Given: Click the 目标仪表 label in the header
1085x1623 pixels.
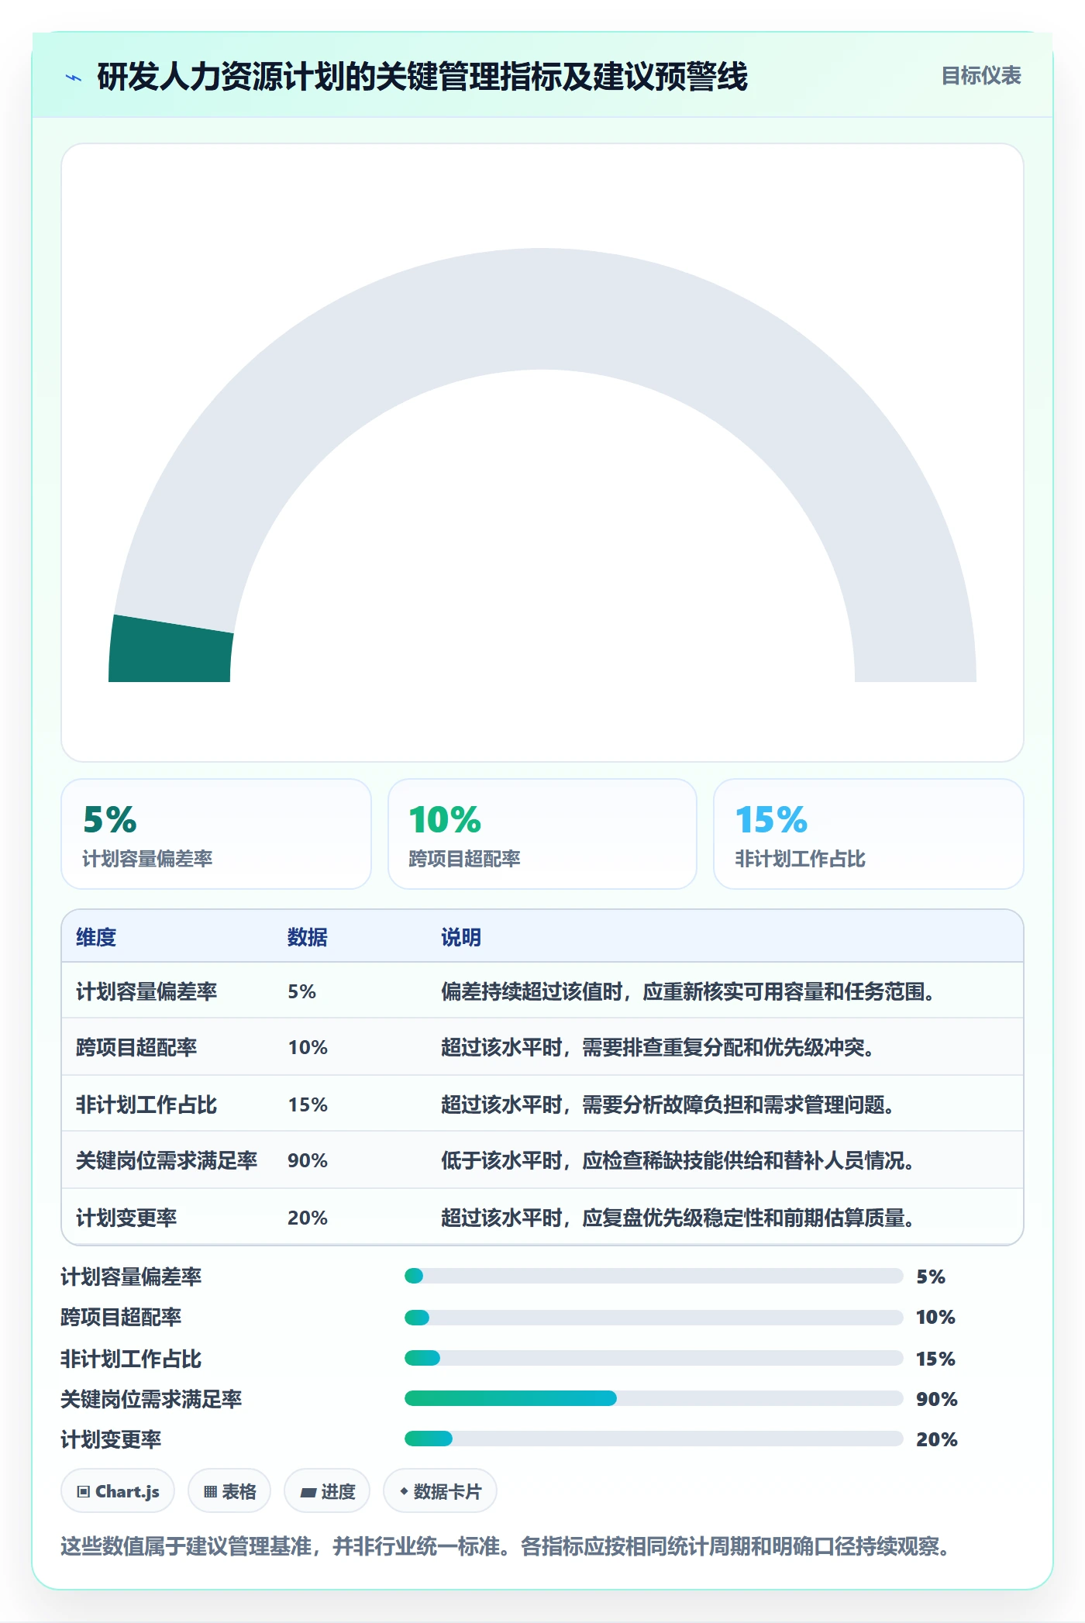Looking at the screenshot, I should coord(981,76).
